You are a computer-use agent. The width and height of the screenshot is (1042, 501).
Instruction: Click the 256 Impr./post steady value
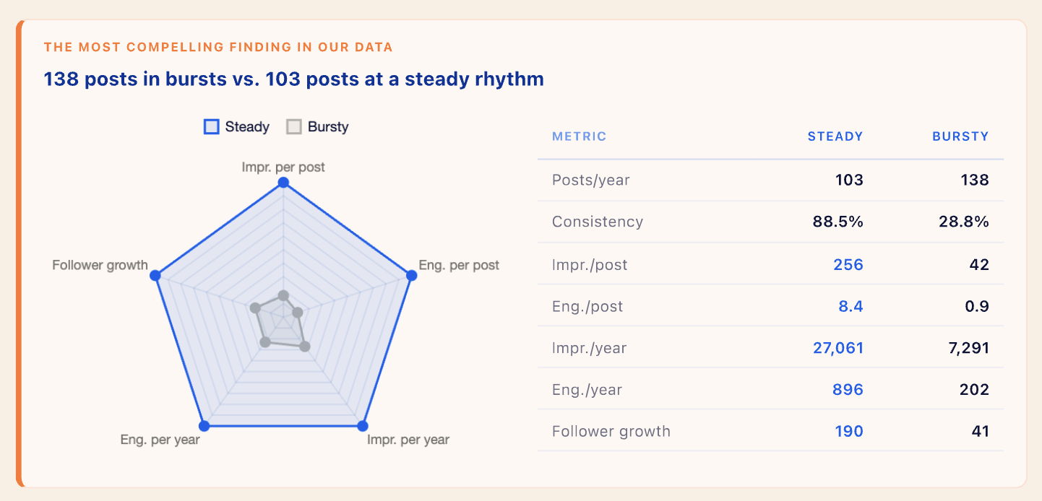[x=848, y=265]
